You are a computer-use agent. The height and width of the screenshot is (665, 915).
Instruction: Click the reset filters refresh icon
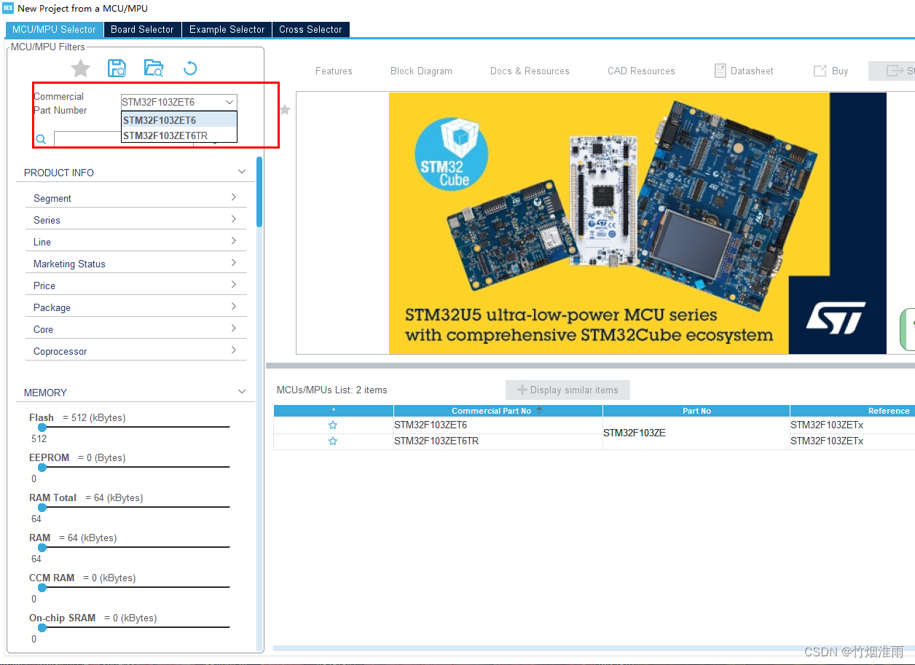[190, 68]
